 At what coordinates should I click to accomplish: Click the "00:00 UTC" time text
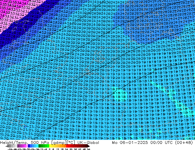161,143
